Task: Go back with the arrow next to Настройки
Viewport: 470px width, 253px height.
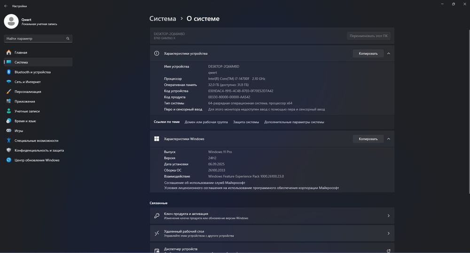Action: coord(6,6)
